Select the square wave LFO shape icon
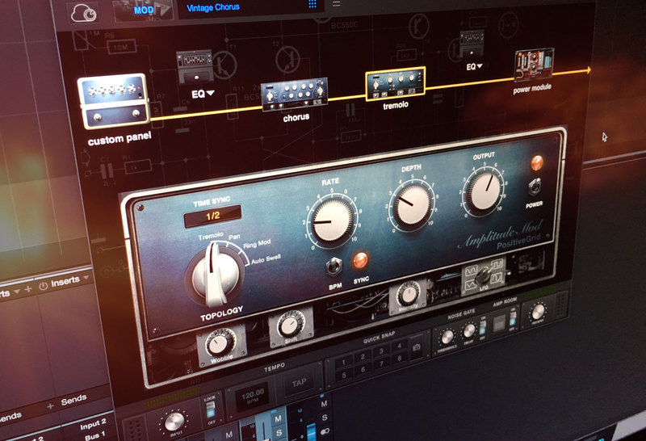 coord(497,263)
